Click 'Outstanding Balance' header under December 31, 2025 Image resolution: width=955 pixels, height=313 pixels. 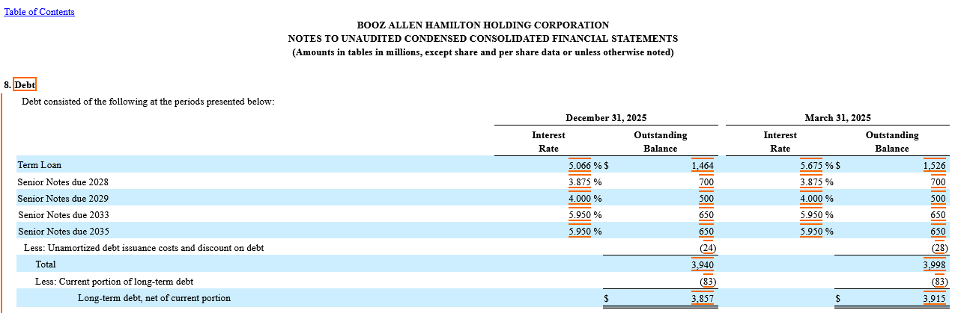(x=660, y=142)
